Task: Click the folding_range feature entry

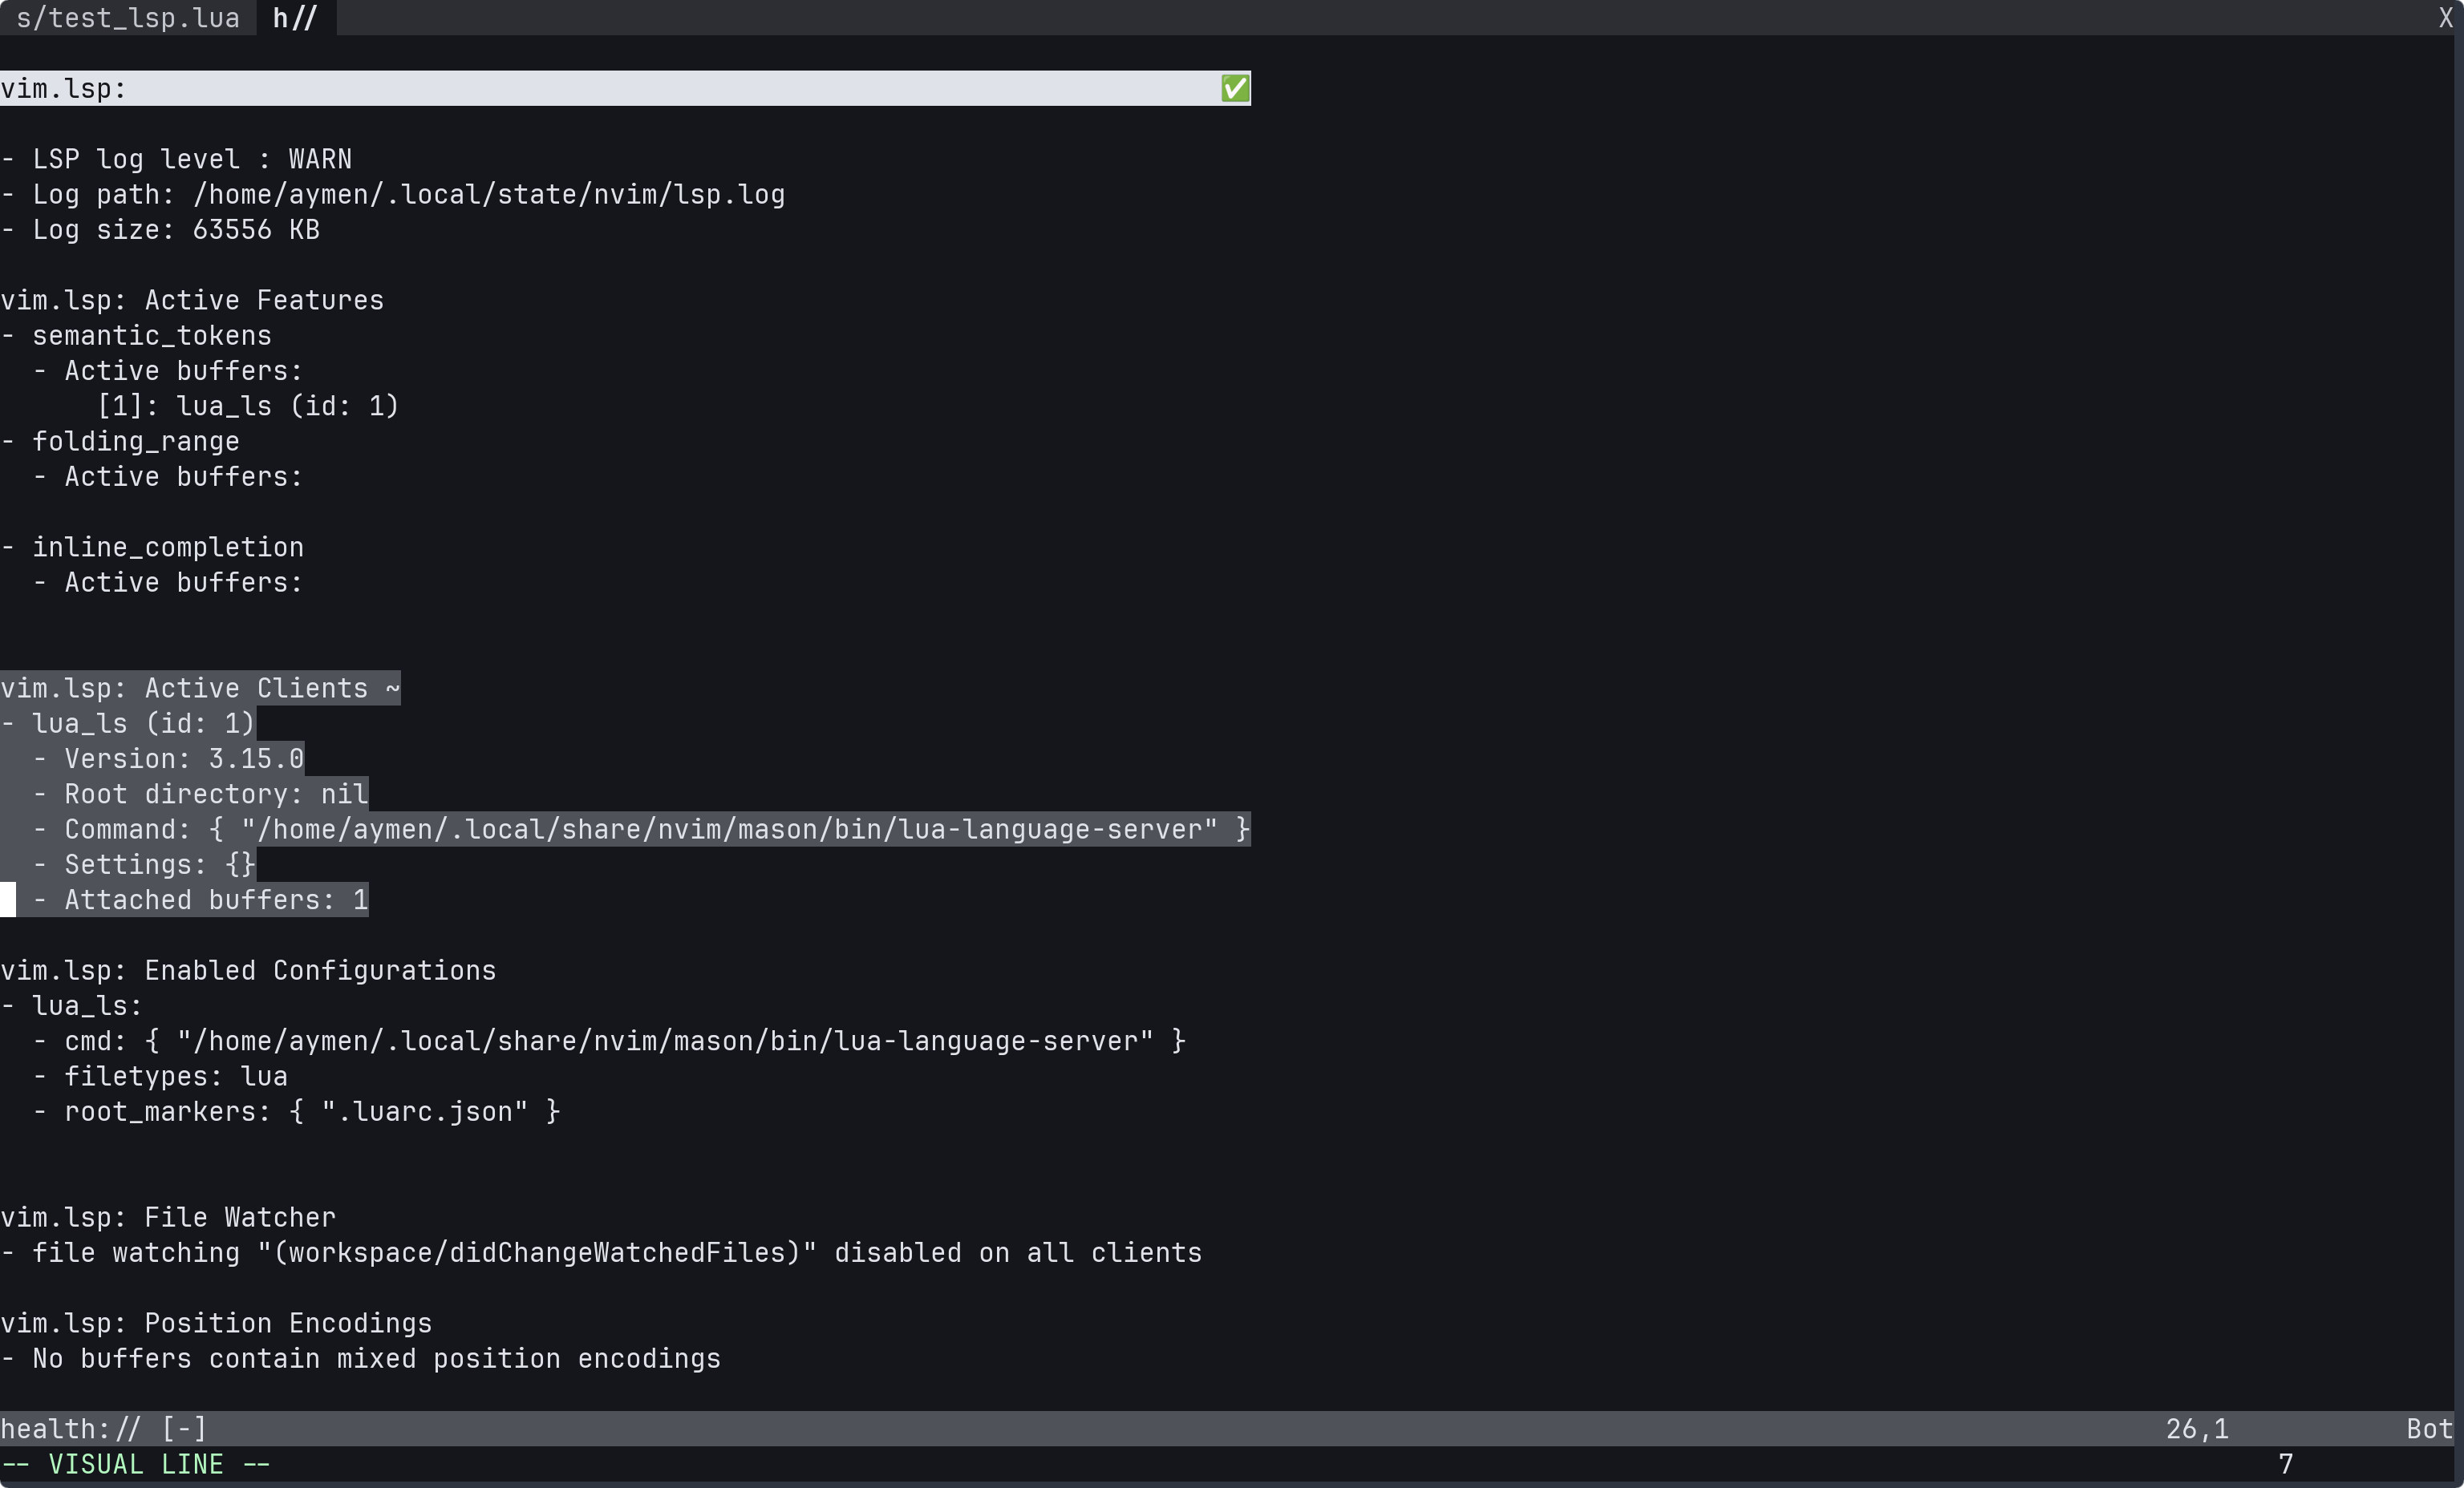Action: pyautogui.click(x=135, y=442)
